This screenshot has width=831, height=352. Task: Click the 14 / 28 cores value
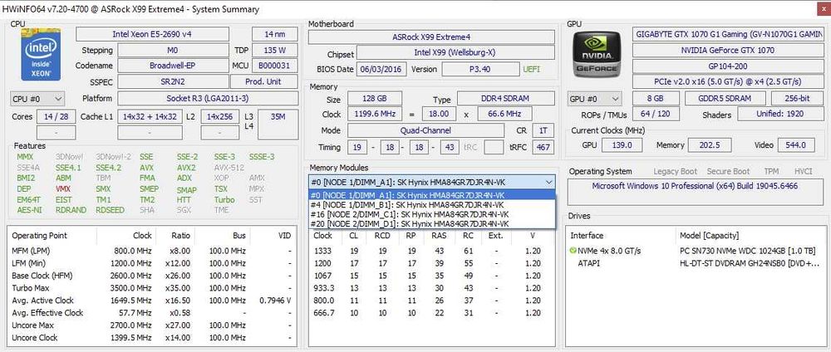coord(57,116)
